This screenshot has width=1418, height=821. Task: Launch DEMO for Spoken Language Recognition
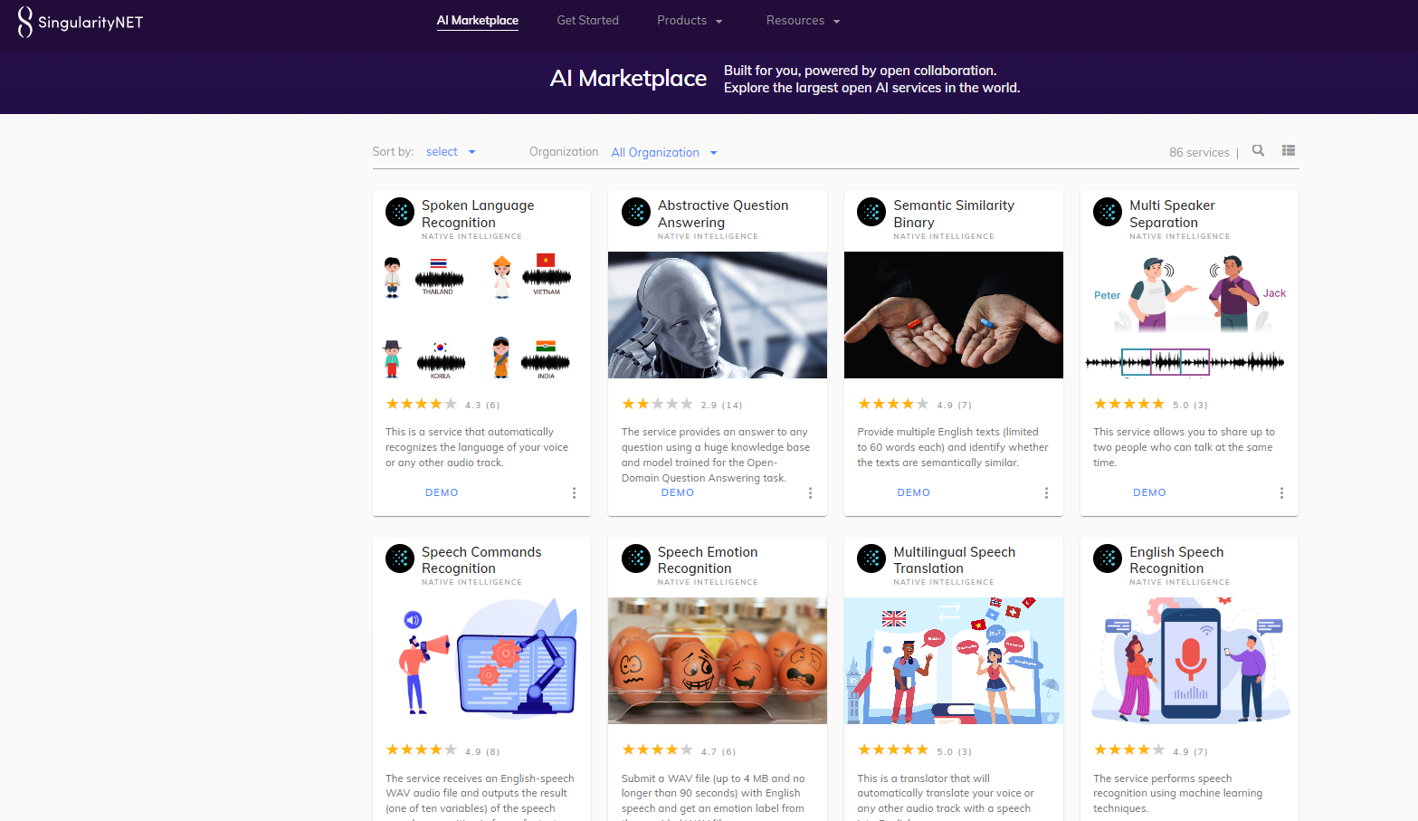pyautogui.click(x=442, y=492)
